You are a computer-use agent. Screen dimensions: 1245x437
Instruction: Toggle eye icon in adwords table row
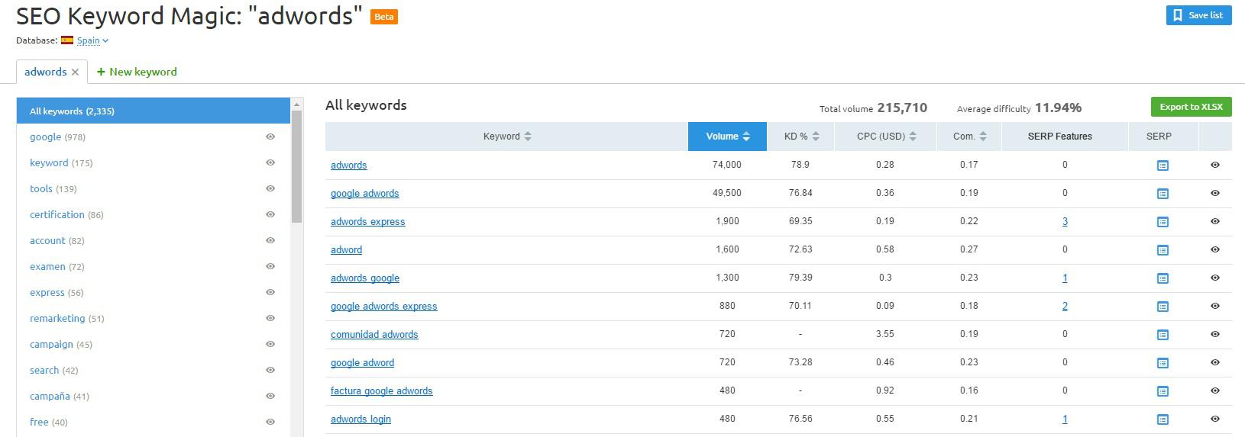pos(1215,165)
